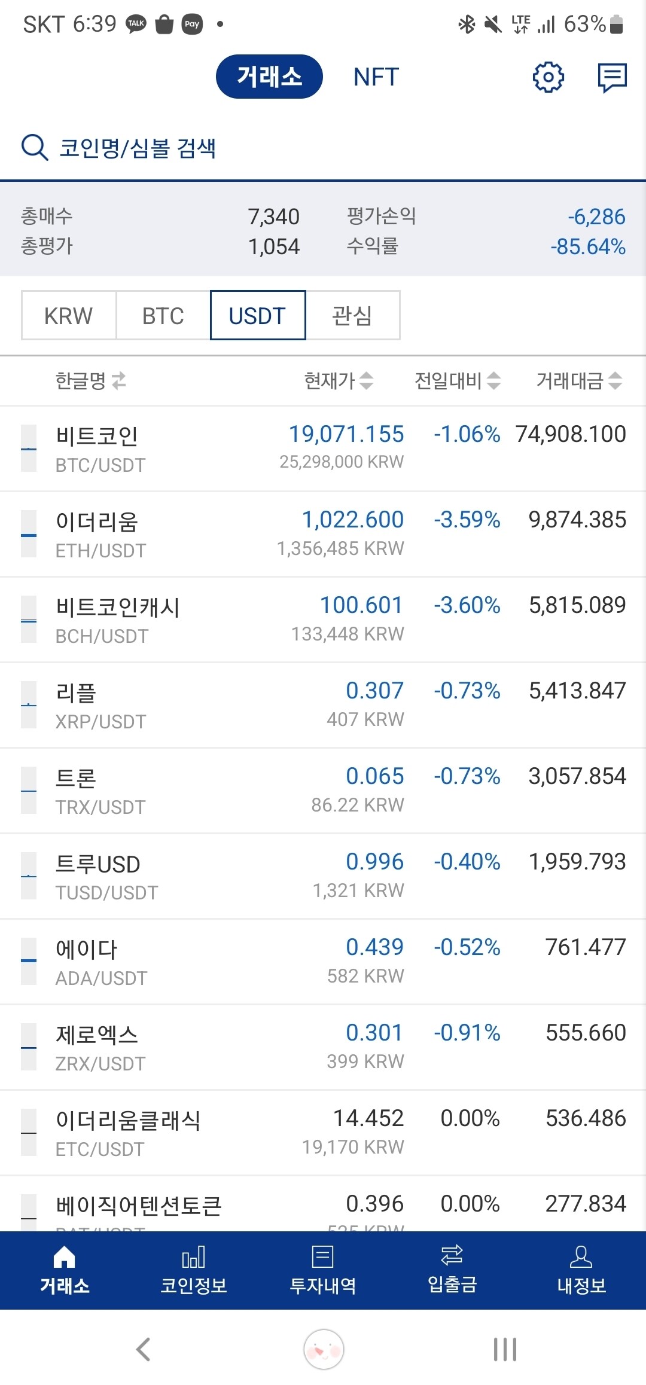The height and width of the screenshot is (1385, 646).
Task: Switch to the NFT section
Action: pyautogui.click(x=376, y=77)
